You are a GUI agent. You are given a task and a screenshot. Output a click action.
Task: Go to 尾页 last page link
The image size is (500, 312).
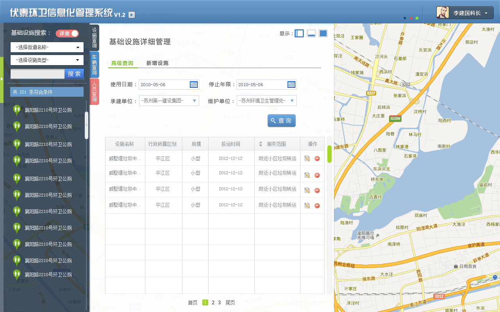pos(230,303)
